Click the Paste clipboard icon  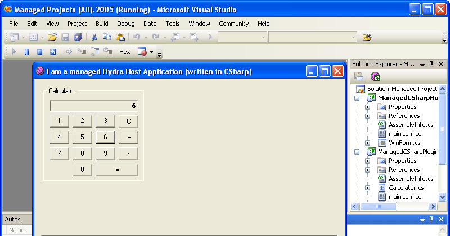pos(120,37)
